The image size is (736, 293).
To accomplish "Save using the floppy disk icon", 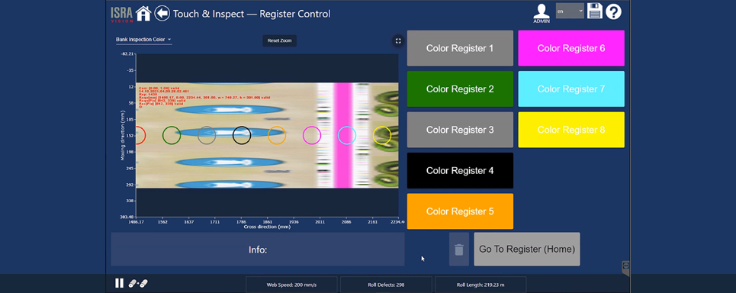I will [x=594, y=11].
